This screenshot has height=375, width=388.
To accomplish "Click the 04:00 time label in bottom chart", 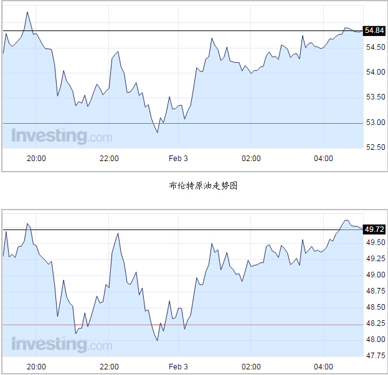I will (x=323, y=366).
